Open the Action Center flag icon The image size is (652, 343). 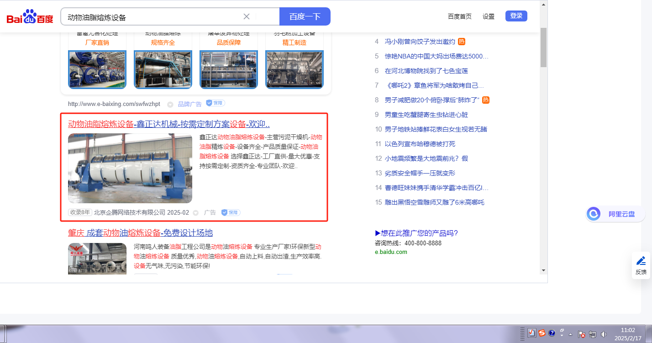pyautogui.click(x=582, y=334)
